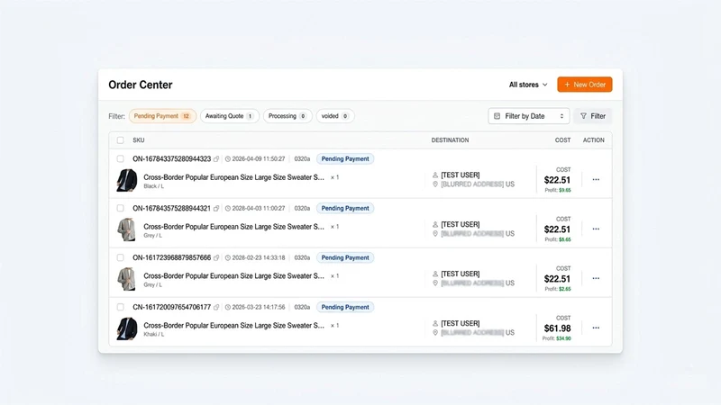Copy order number ON-167843575288944321
This screenshot has width=721, height=405.
coord(216,209)
